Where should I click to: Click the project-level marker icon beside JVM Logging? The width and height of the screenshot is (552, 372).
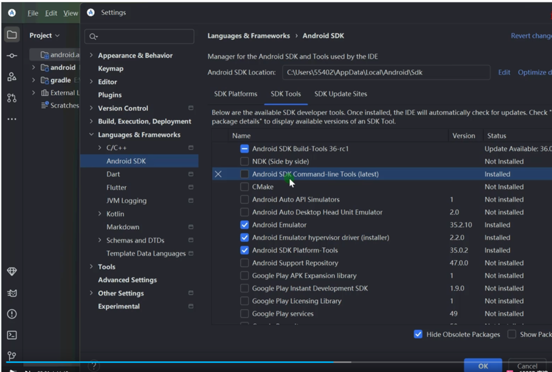[x=191, y=200]
